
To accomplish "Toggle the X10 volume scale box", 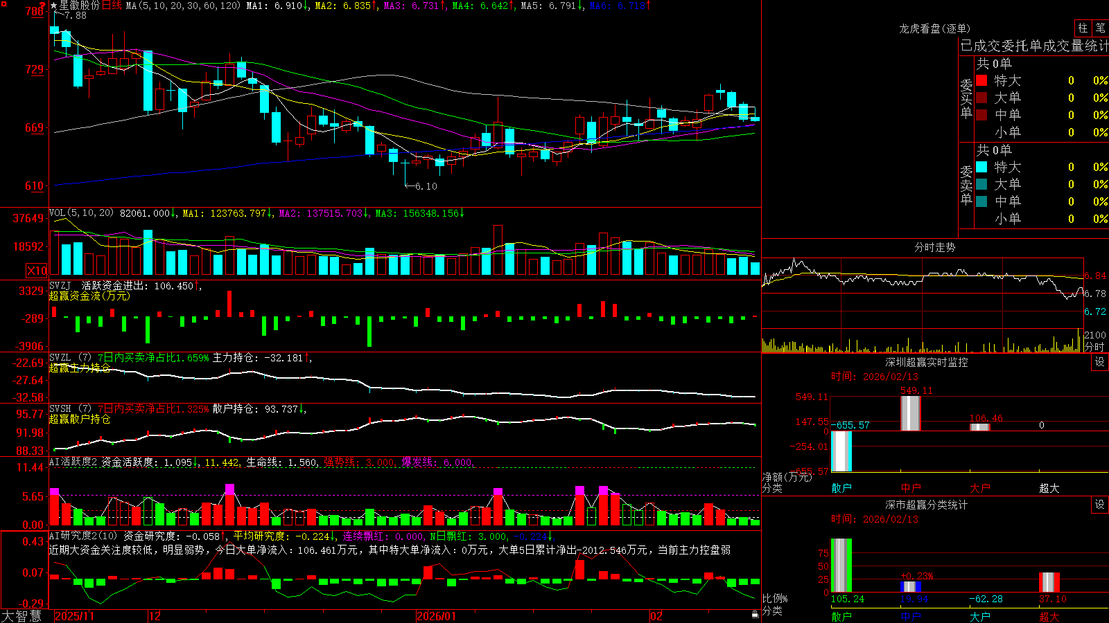I will (x=37, y=271).
